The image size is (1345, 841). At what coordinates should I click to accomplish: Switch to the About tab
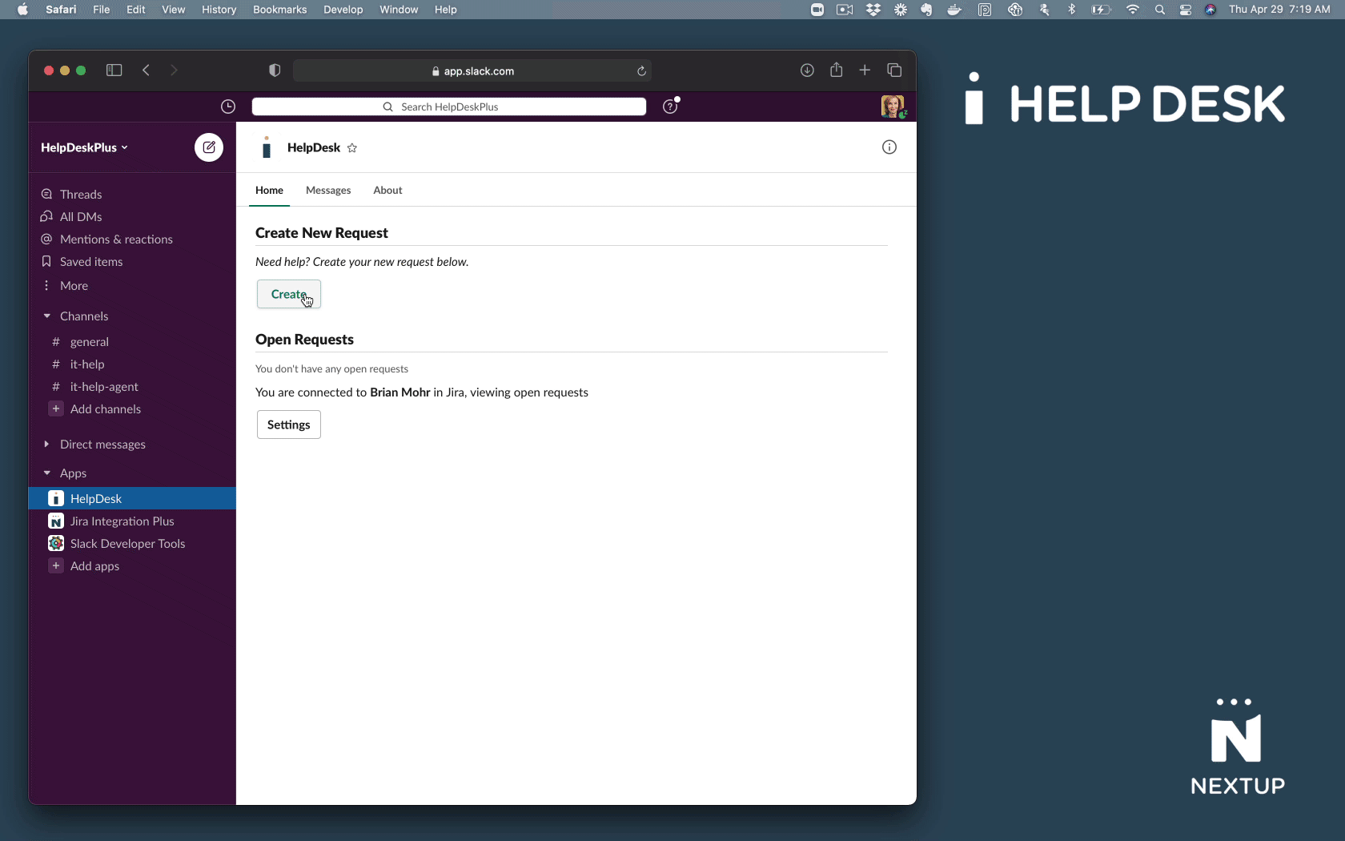(387, 191)
